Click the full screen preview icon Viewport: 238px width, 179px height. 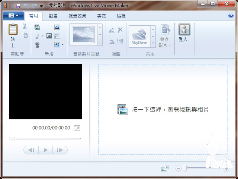(77, 128)
